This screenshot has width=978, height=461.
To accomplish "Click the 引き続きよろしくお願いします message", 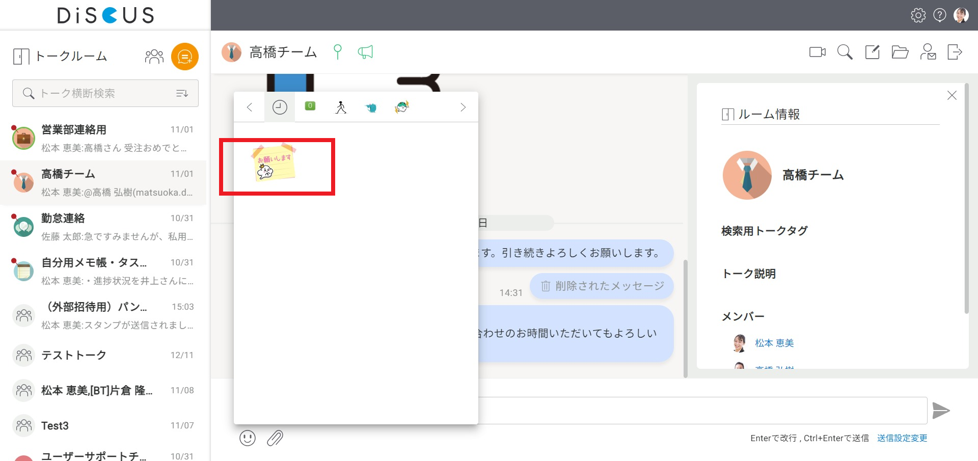I will (576, 253).
